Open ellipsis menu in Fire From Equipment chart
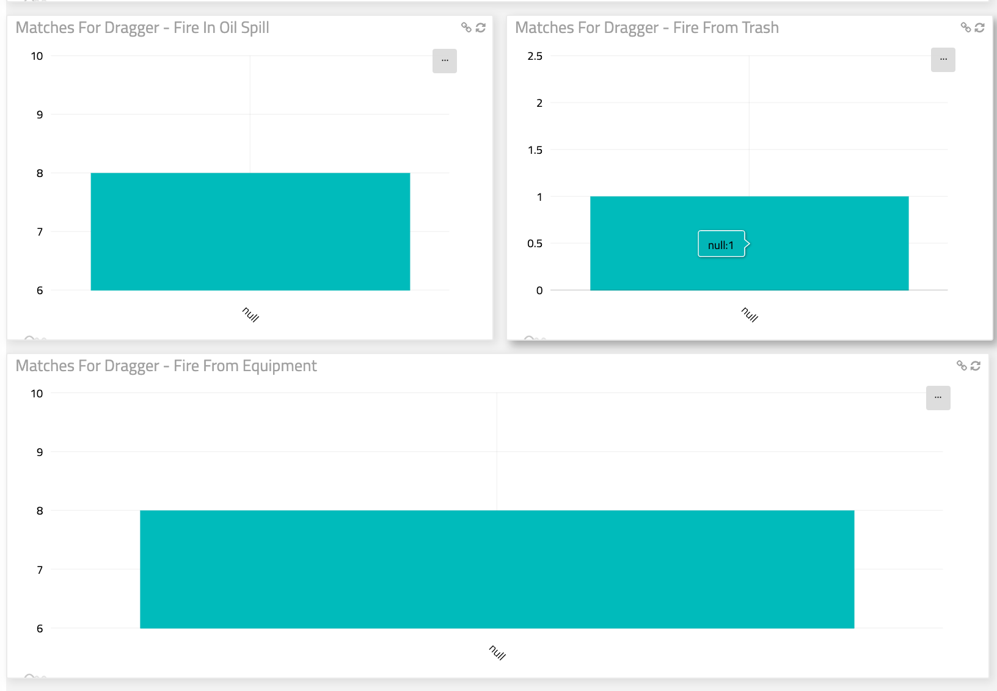This screenshot has height=691, width=997. click(938, 397)
